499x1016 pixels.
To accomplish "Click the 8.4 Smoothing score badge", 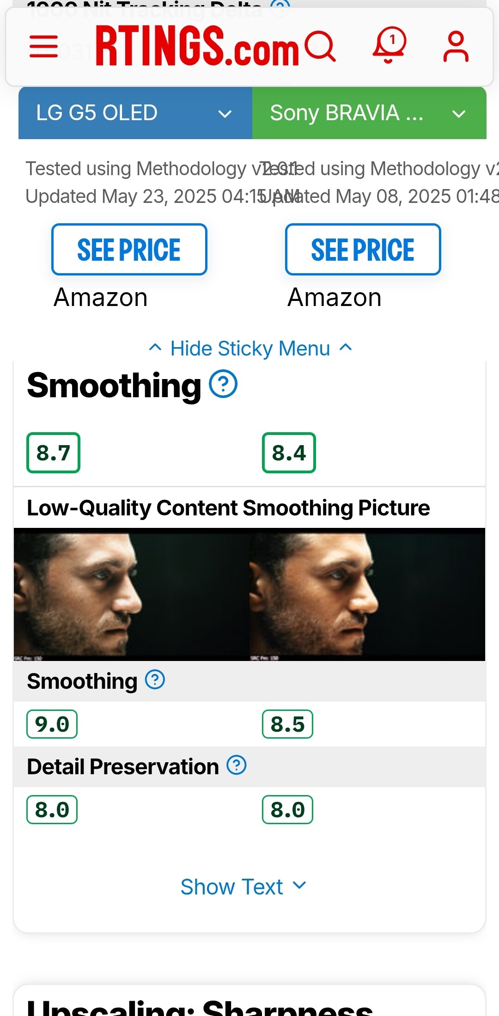I will coord(289,453).
